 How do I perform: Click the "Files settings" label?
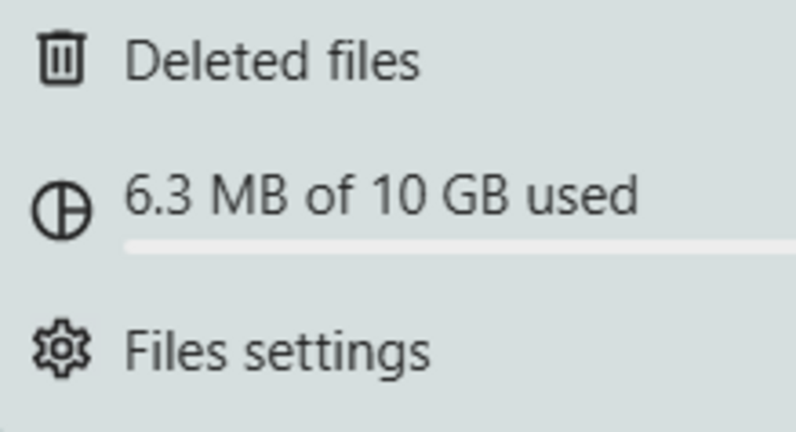click(277, 351)
